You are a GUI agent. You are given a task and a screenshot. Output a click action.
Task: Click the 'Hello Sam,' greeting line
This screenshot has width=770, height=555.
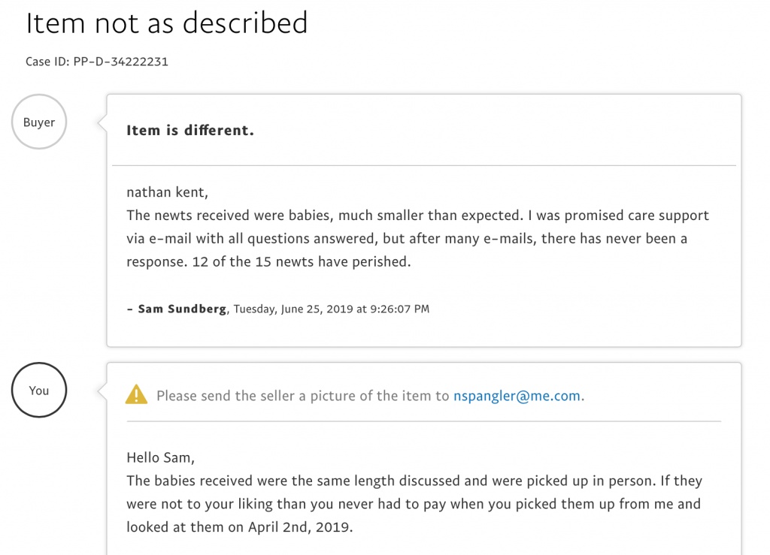point(161,457)
